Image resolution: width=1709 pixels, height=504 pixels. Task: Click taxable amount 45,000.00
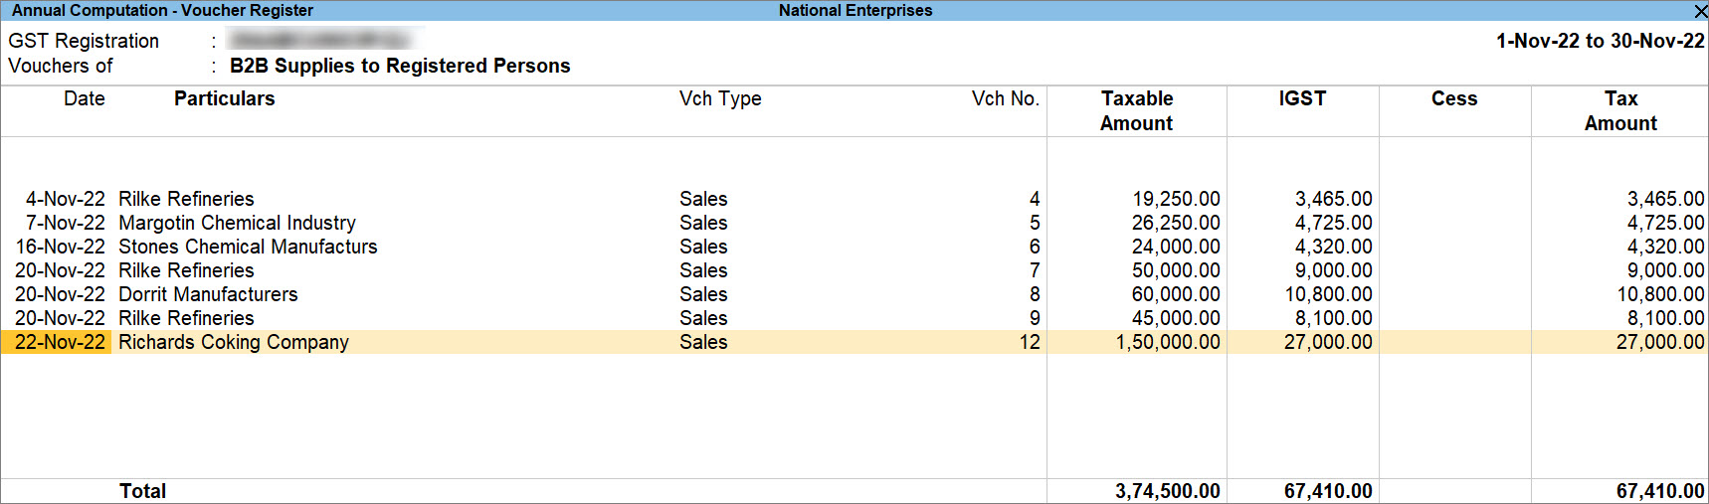point(1176,318)
